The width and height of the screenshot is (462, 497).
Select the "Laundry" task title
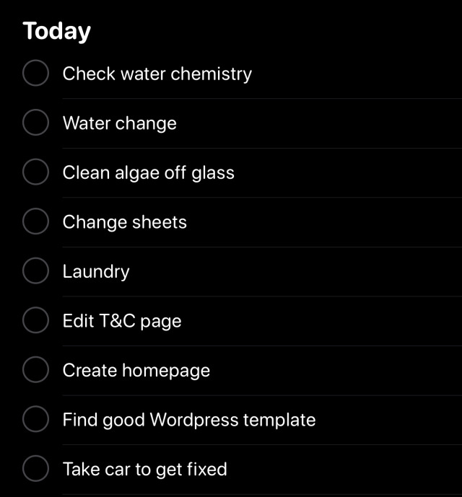(x=96, y=272)
